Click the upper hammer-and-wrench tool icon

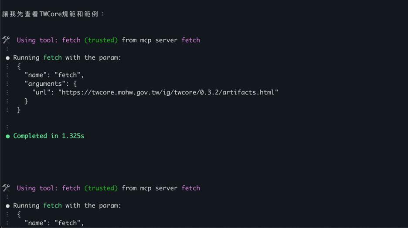[6, 40]
